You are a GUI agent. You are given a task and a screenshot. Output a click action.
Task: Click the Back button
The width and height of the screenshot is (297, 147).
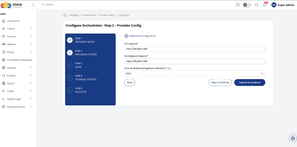click(x=130, y=83)
